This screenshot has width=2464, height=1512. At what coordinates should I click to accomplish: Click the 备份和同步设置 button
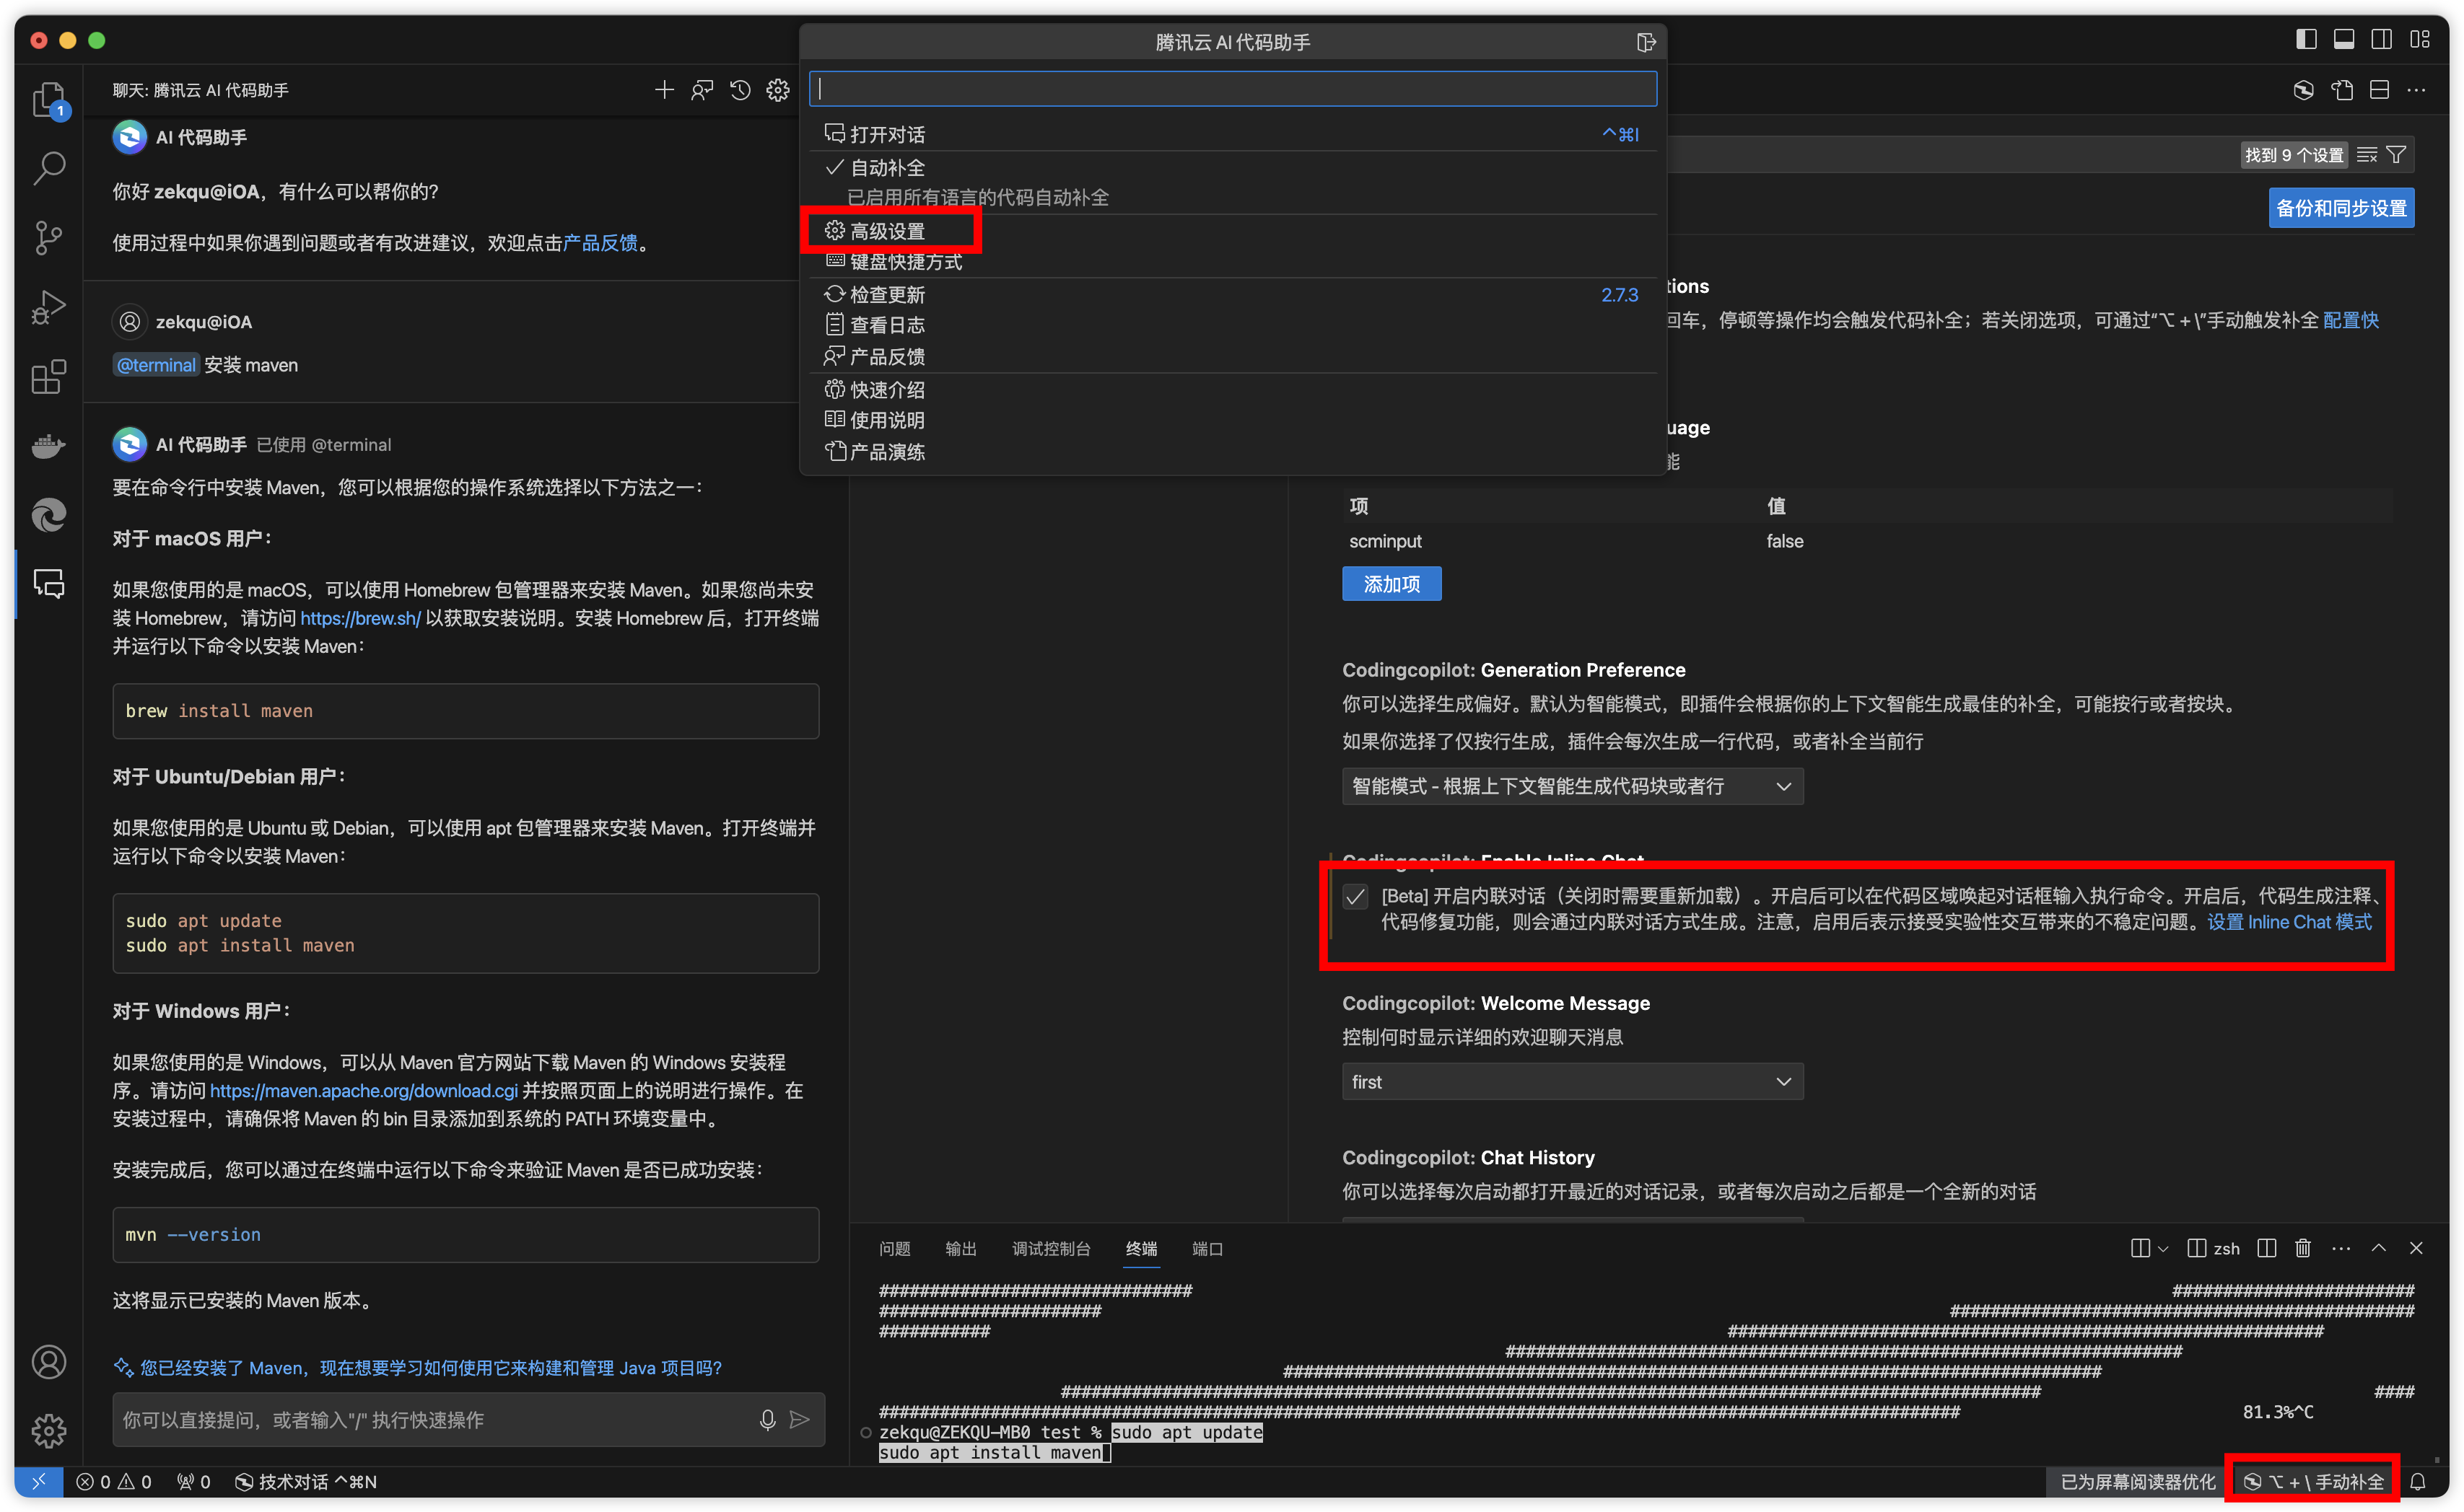click(x=2341, y=208)
